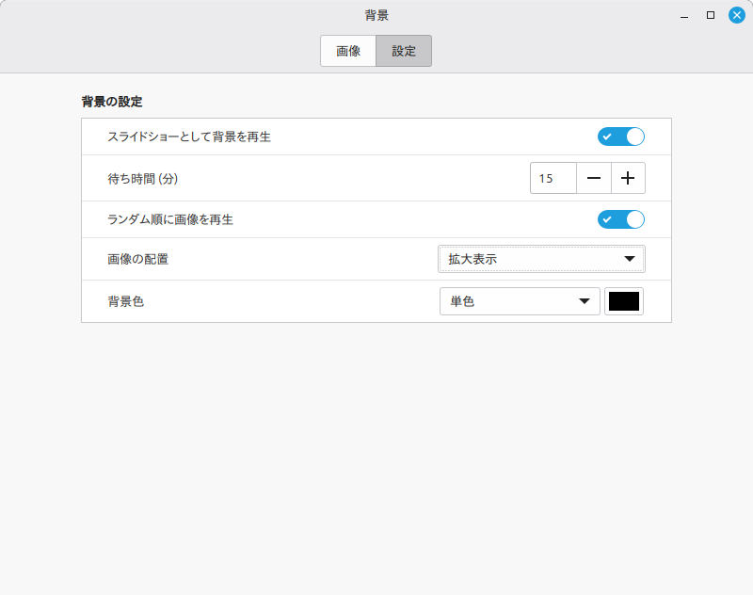
Task: Decrease wait time with the minus button
Action: click(x=594, y=178)
